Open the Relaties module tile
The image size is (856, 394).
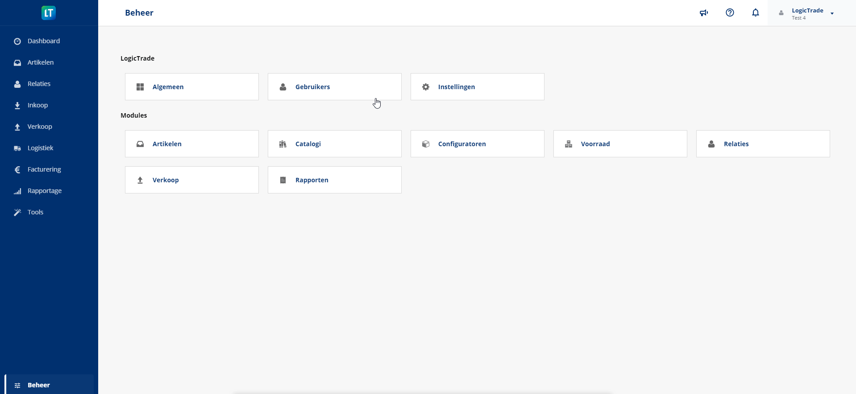763,144
